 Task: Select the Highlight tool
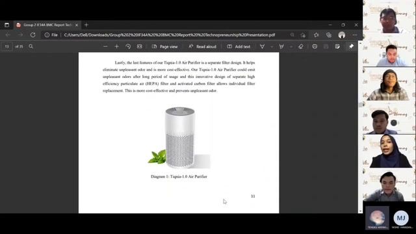(281, 46)
